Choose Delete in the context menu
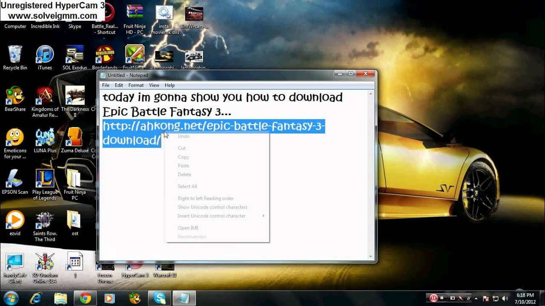This screenshot has width=545, height=306. point(217,175)
